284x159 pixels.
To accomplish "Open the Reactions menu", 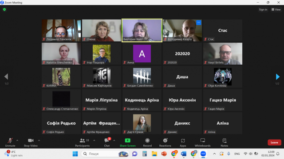I will 165,142.
